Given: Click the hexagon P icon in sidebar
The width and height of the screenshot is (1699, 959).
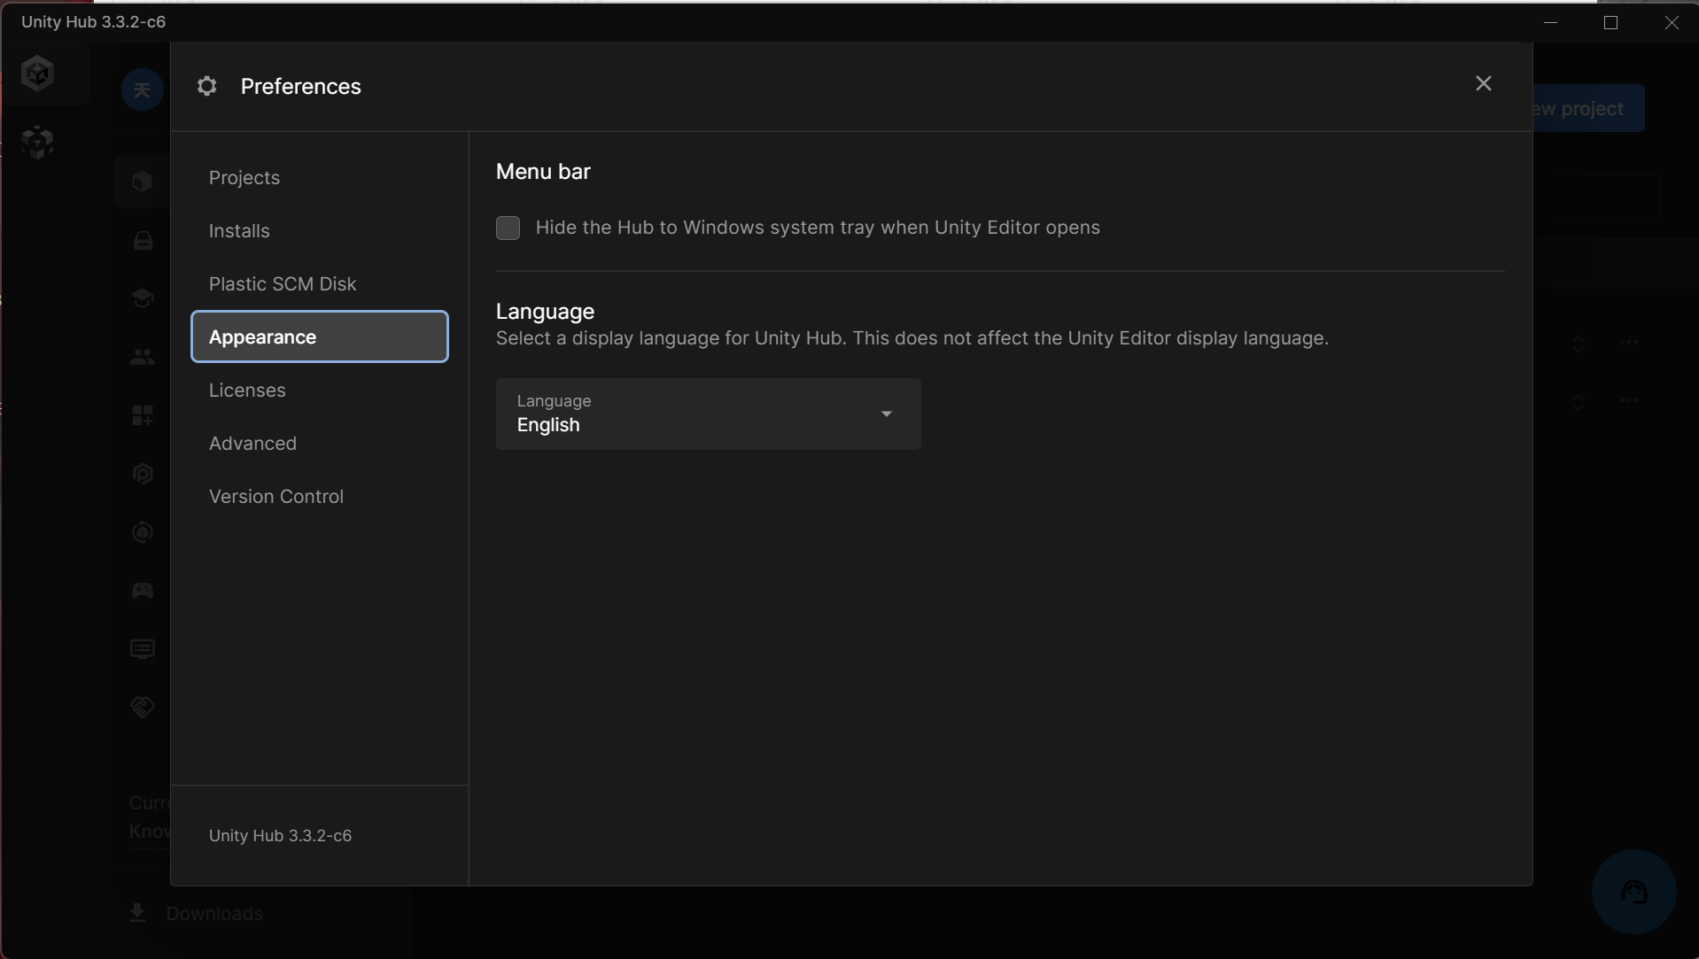Looking at the screenshot, I should click(x=143, y=474).
